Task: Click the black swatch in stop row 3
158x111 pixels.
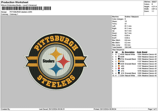Action: (119, 59)
